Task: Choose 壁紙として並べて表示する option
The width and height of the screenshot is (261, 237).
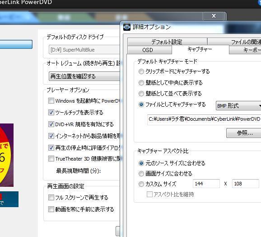Action: pyautogui.click(x=141, y=94)
